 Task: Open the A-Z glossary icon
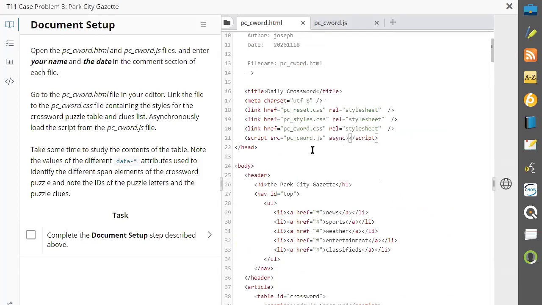click(531, 78)
